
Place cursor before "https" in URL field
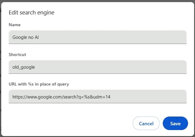[x=12, y=97]
